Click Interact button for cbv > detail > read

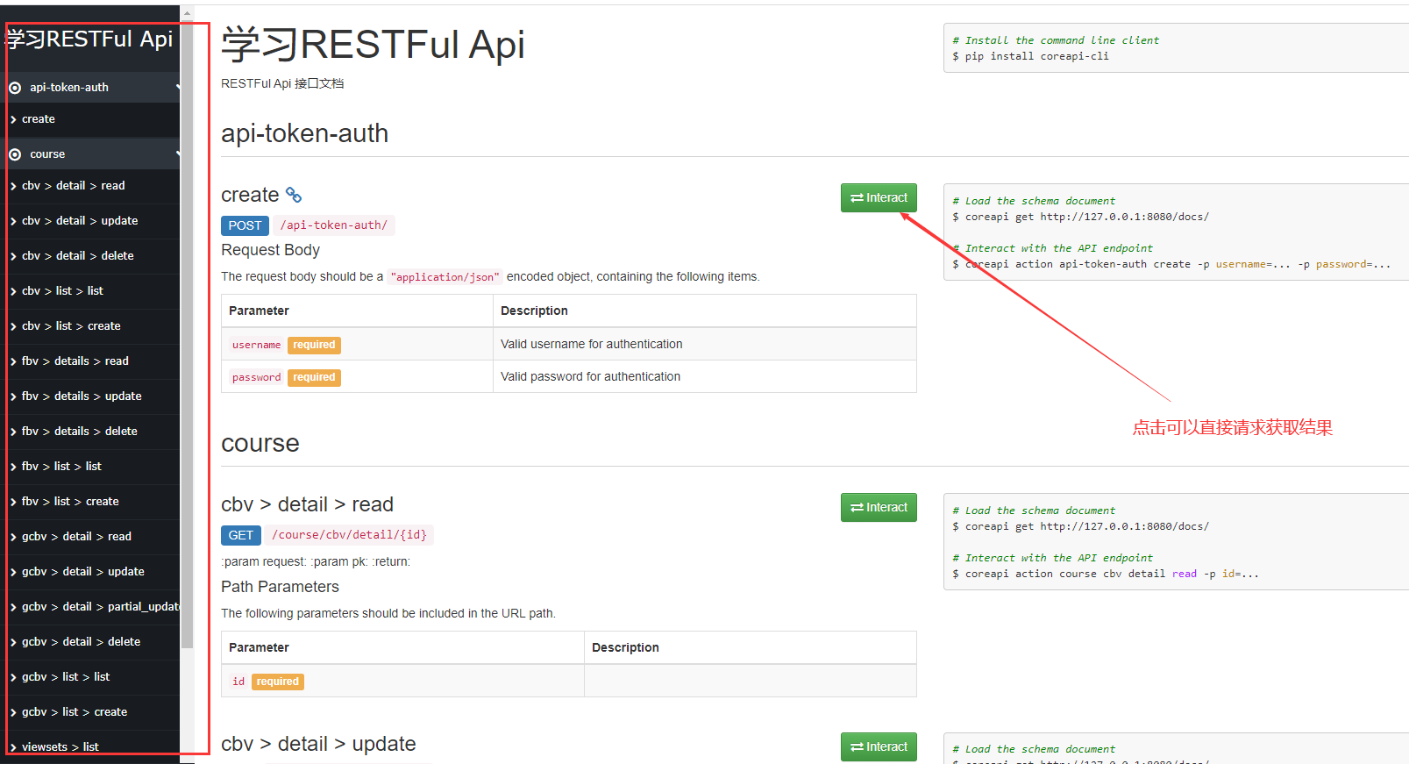tap(879, 507)
